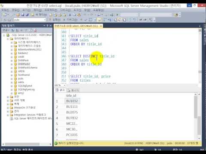The width and height of the screenshot is (206, 154).
Task: Toggle the highlighted results-to-grid icon
Action: coord(99,20)
